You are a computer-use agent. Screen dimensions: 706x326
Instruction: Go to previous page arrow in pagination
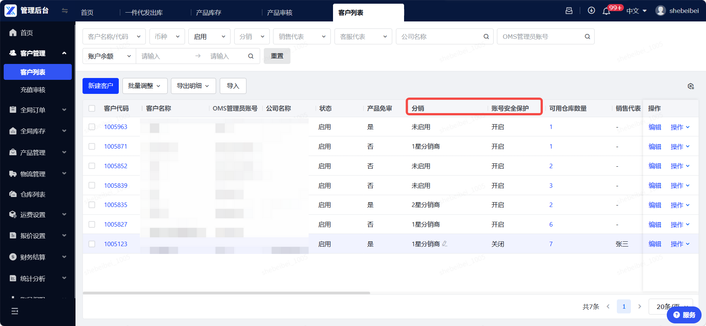coord(608,306)
